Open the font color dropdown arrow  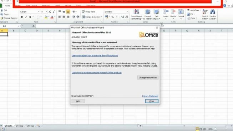55,17
